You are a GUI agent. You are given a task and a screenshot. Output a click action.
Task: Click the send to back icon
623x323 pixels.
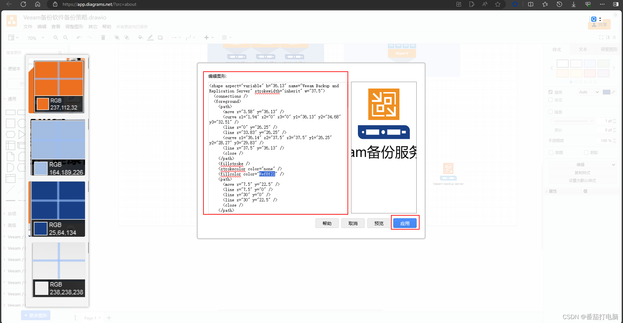pyautogui.click(x=127, y=38)
